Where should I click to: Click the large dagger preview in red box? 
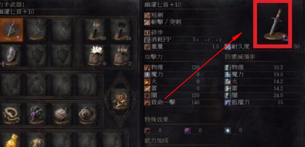point(273,24)
